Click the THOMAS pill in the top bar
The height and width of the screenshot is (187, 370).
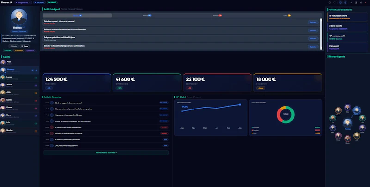(x=39, y=3)
